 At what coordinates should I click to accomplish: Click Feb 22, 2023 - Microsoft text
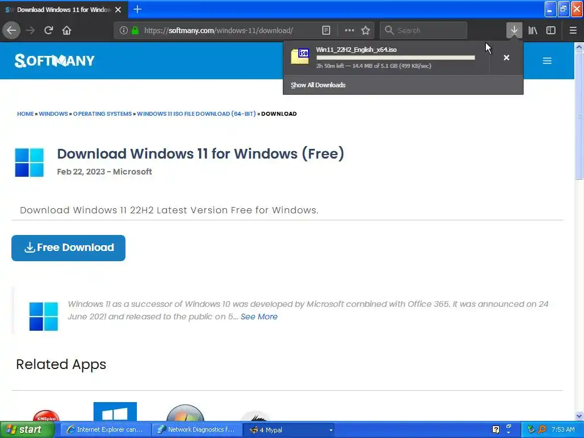click(104, 172)
